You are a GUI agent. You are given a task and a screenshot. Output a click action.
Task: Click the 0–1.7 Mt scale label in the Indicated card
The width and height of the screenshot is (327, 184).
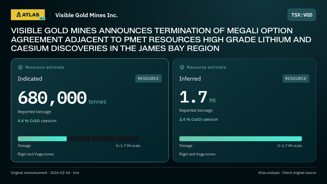pyautogui.click(x=128, y=146)
